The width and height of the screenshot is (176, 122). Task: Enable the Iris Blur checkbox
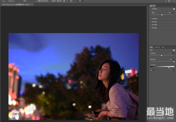tap(174, 19)
